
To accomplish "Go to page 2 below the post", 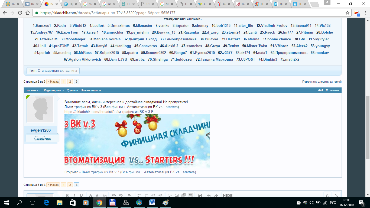I will point(70,185).
